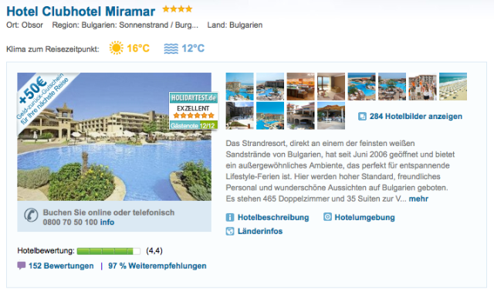Click the large pool main hotel photo
The image size is (494, 299).
pyautogui.click(x=114, y=137)
